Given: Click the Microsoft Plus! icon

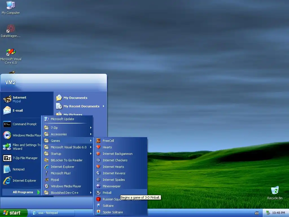Looking at the screenshot, I should (47, 173).
